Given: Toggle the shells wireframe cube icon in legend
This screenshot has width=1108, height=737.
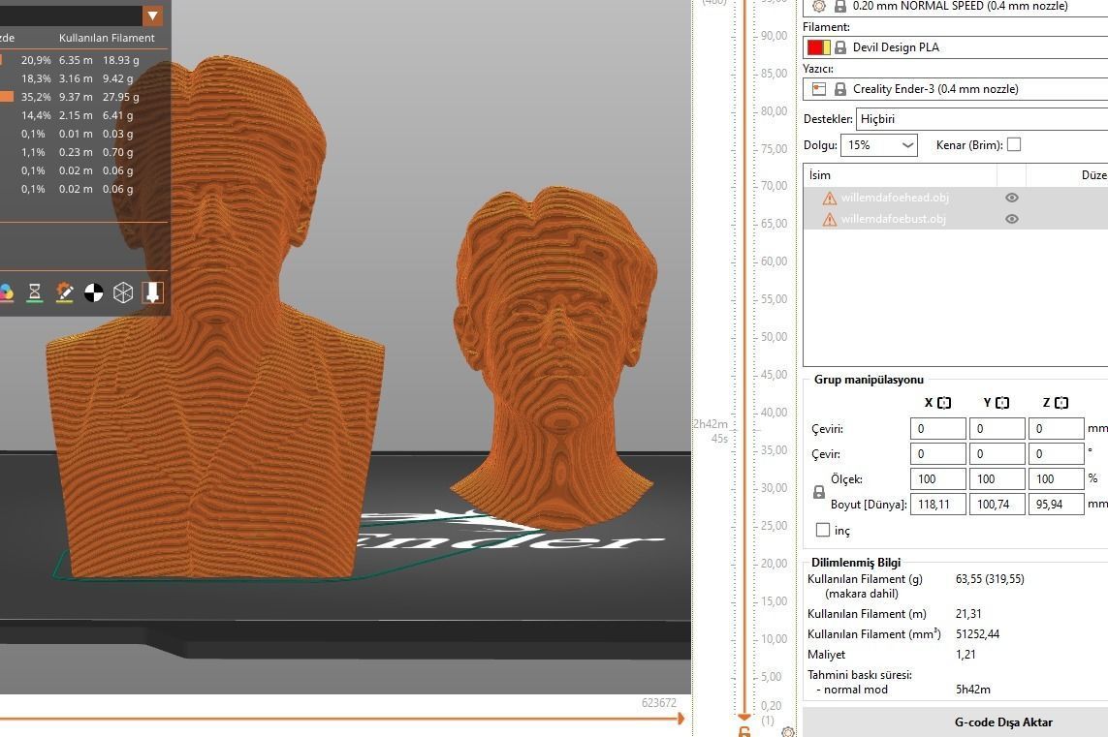Looking at the screenshot, I should (x=123, y=292).
